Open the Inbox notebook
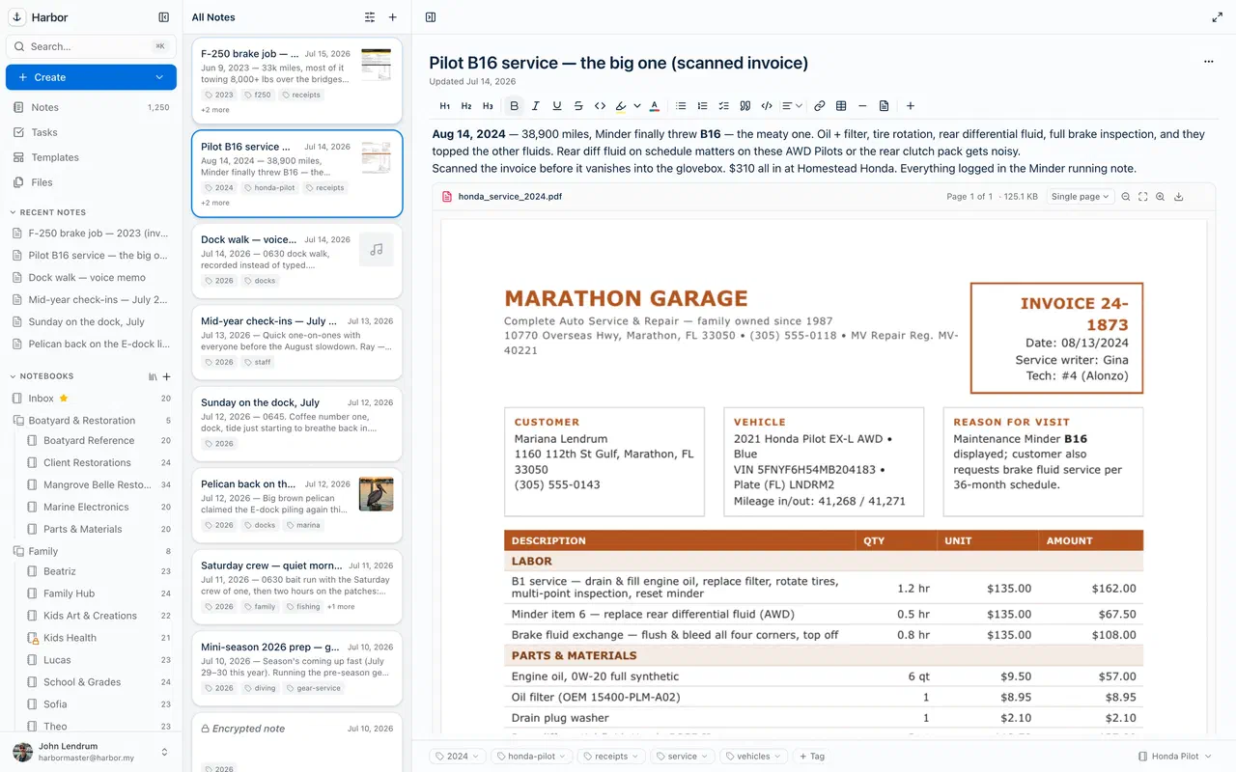Image resolution: width=1236 pixels, height=772 pixels. [x=91, y=399]
